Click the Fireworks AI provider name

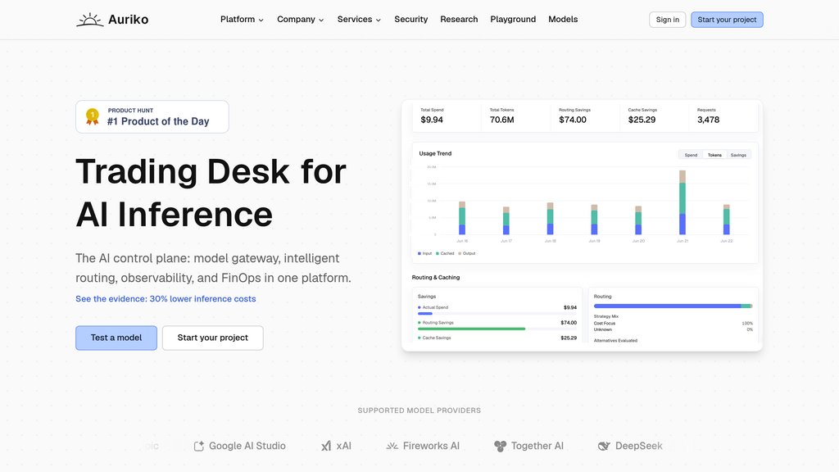click(431, 446)
